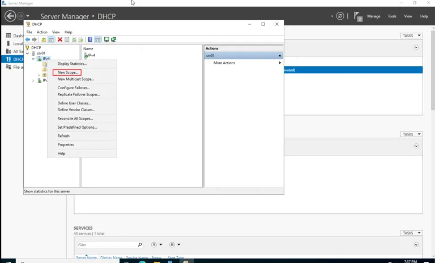Open the File menu in DHCP console
This screenshot has width=435, height=263.
pos(29,32)
